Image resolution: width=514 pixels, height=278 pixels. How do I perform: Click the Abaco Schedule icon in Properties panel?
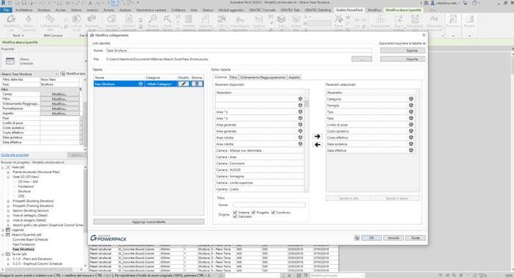[10, 61]
